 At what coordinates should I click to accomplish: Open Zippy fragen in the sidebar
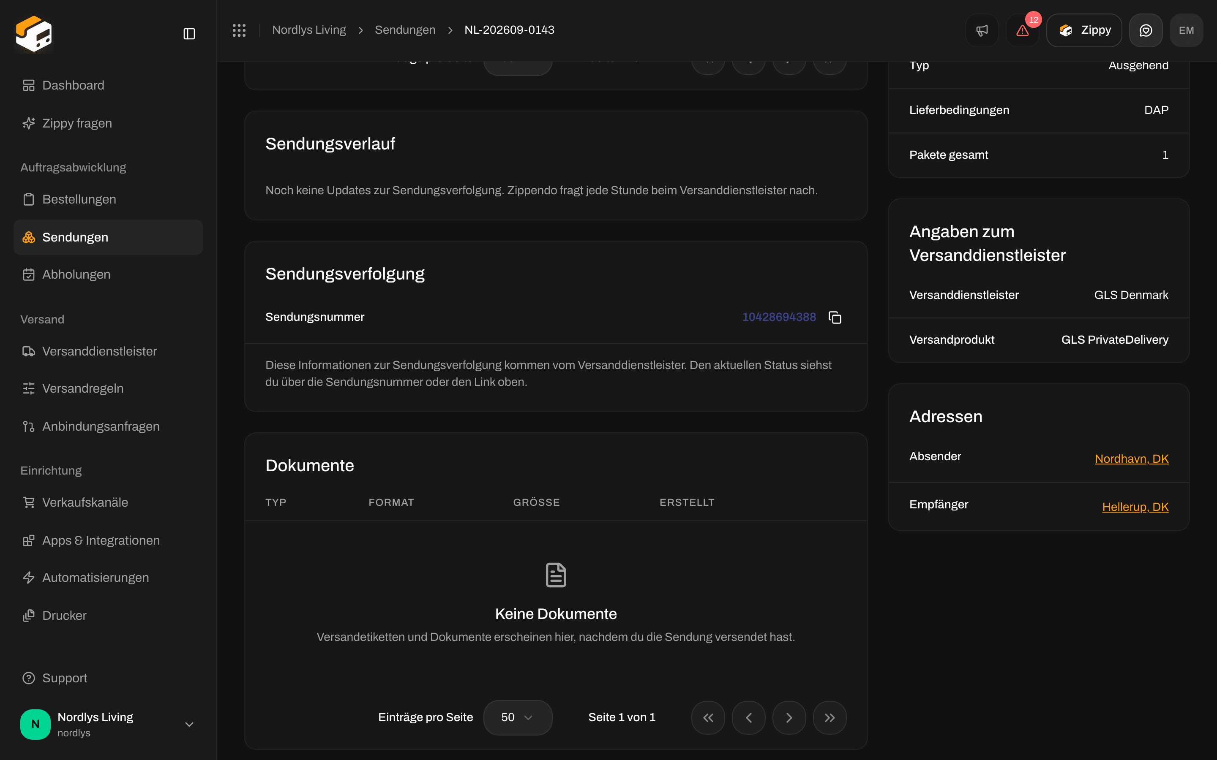108,123
